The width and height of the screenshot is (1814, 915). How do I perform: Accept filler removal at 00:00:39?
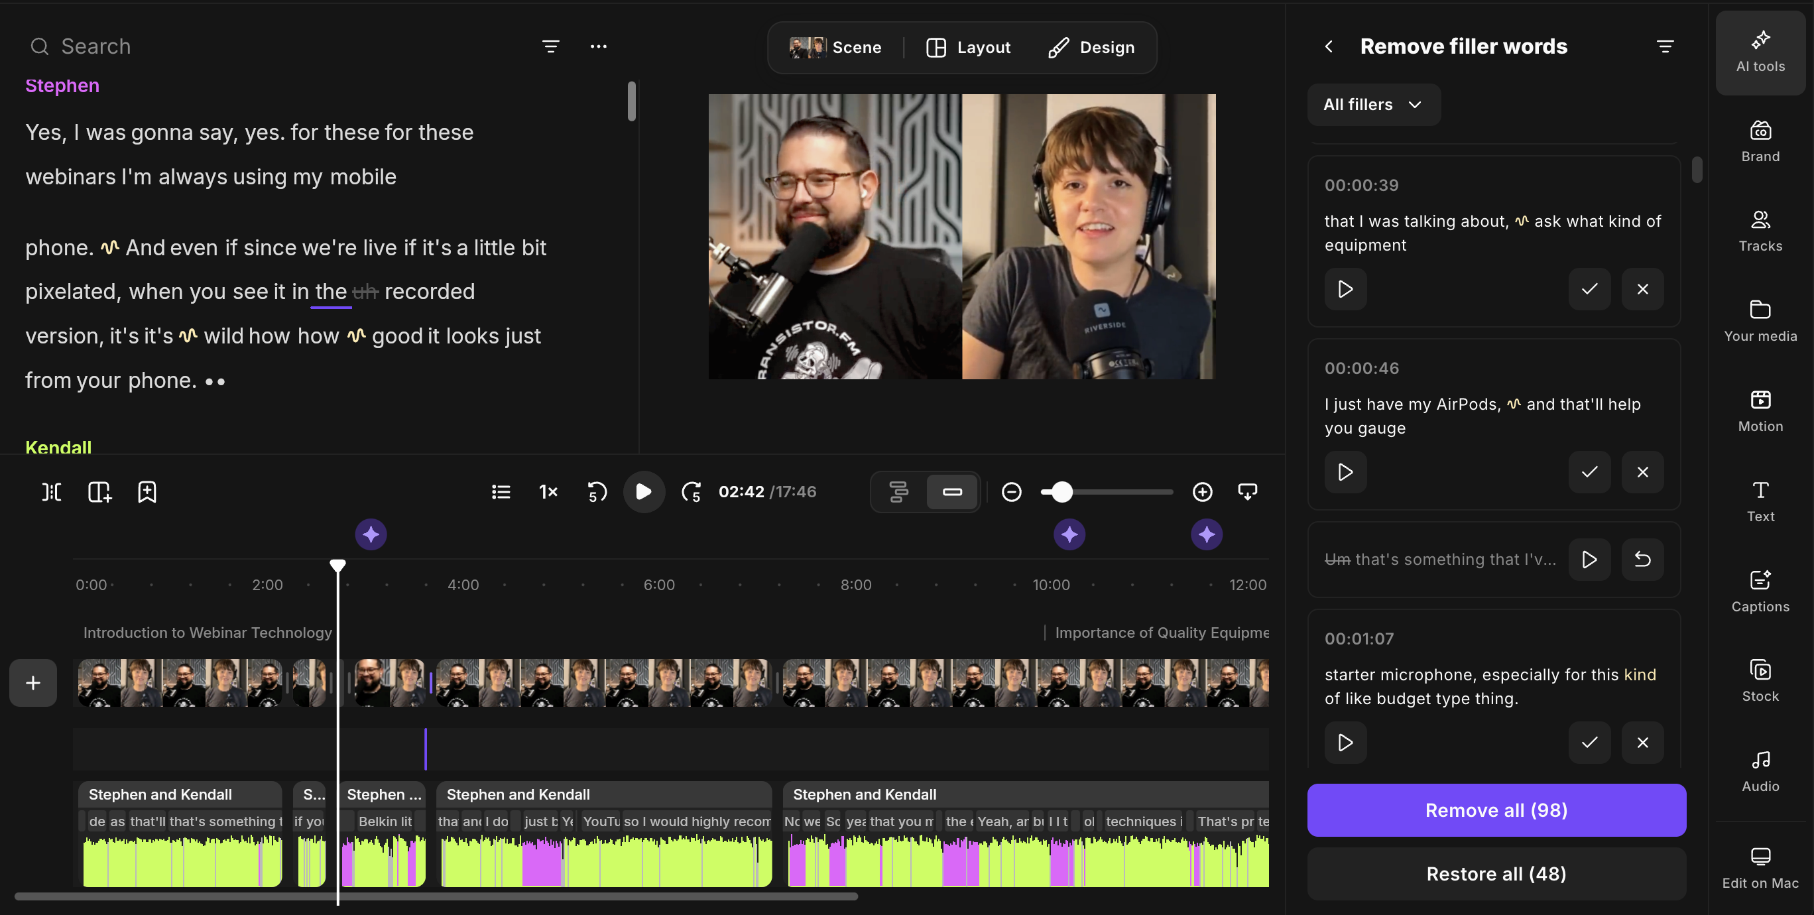(1589, 289)
